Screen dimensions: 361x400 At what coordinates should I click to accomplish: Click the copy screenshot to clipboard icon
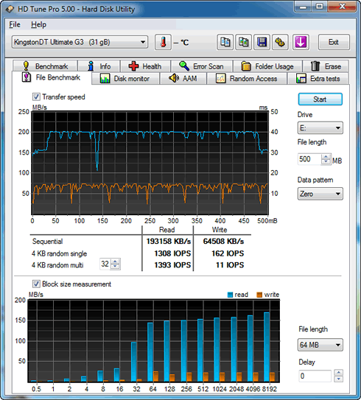coord(243,42)
